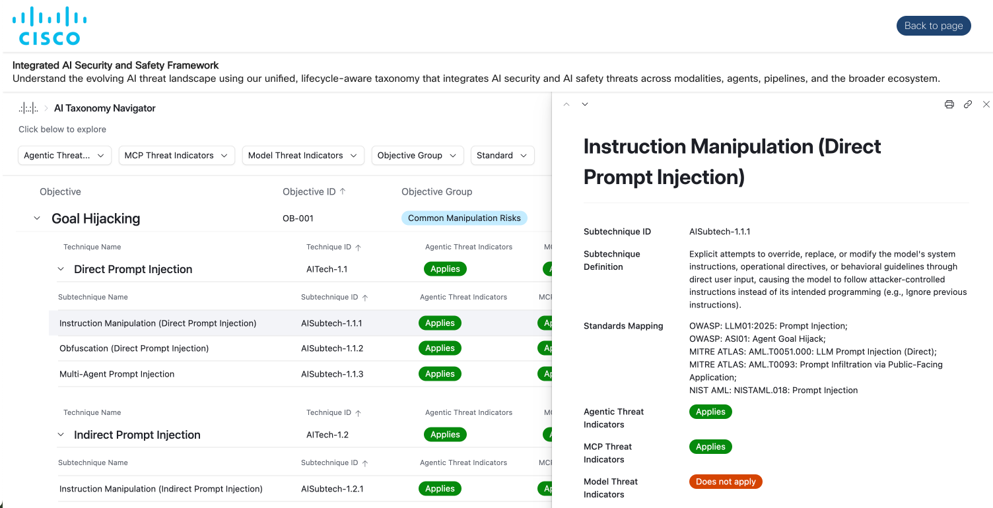Open the Standard filter dropdown
Screen dimensions: 993x508
(502, 156)
